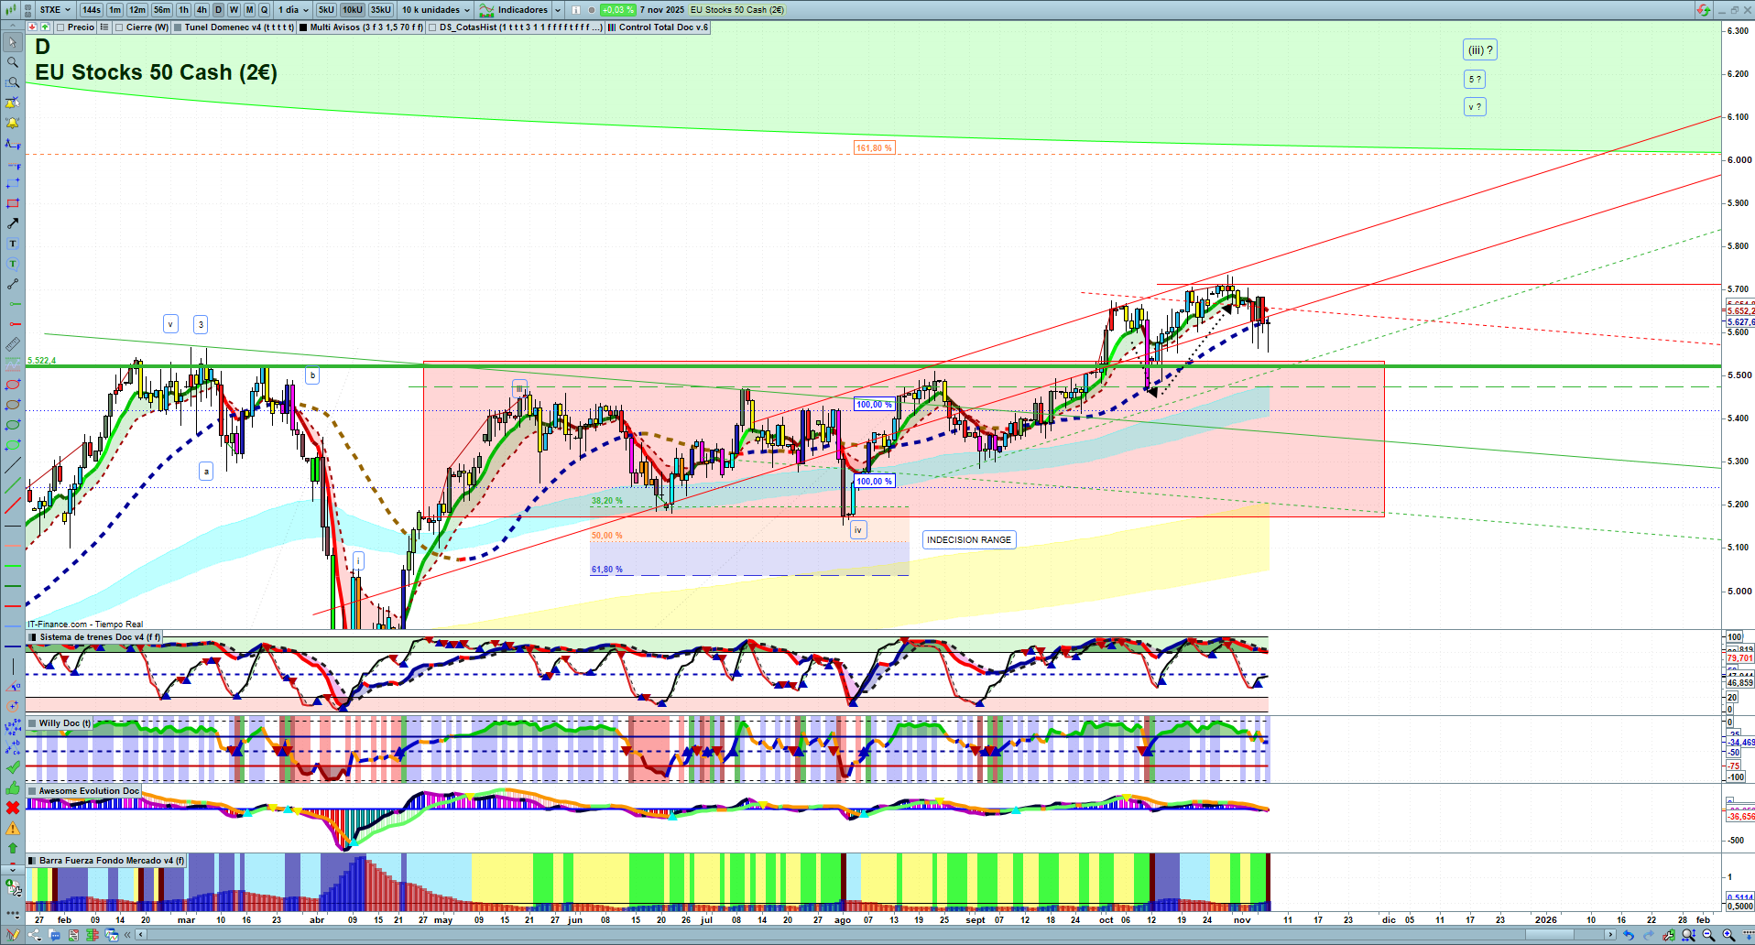Screen dimensions: 1755x945
Task: Open the Precio list settings icon
Action: [x=104, y=27]
